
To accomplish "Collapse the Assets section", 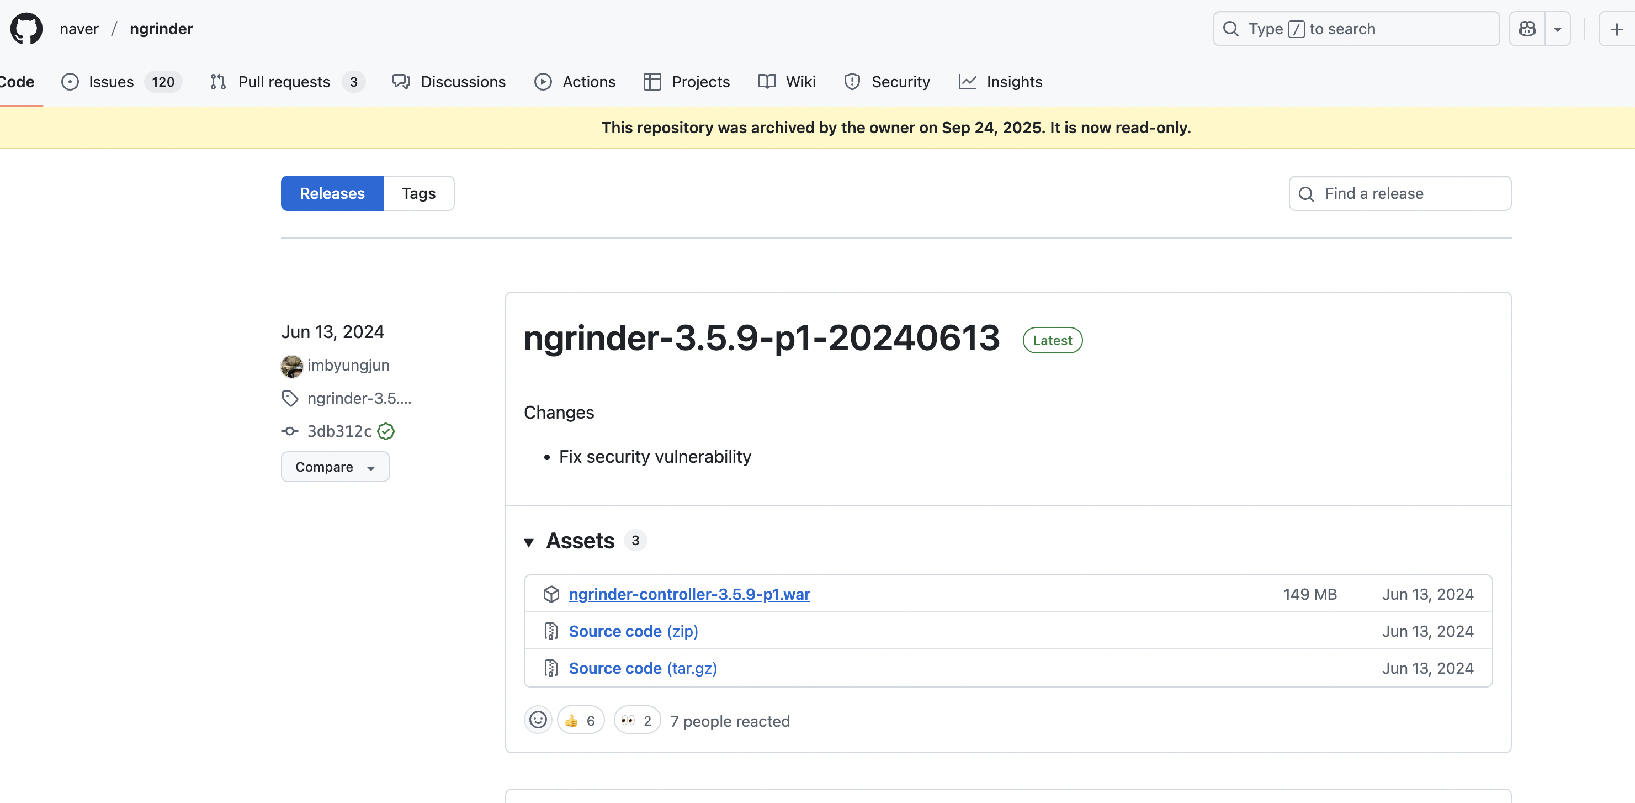I will tap(528, 541).
